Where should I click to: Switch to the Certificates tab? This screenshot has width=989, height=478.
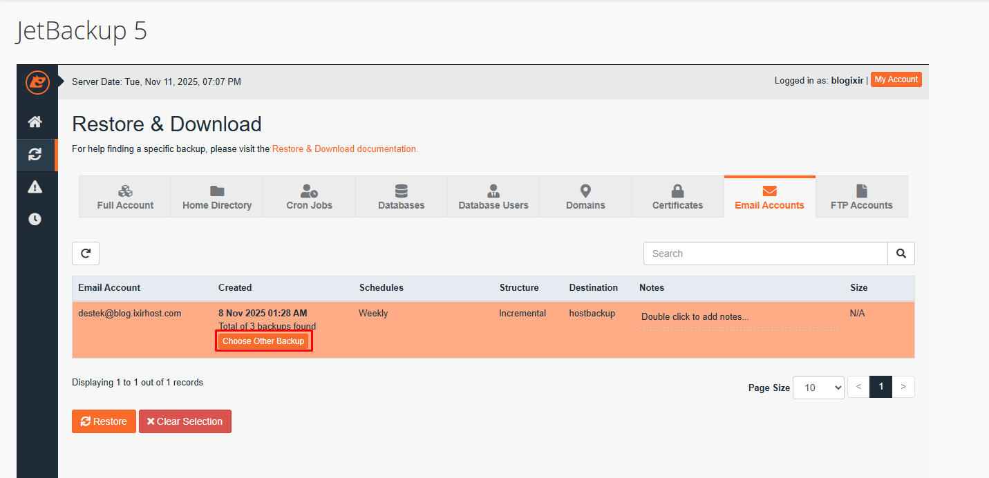click(677, 197)
